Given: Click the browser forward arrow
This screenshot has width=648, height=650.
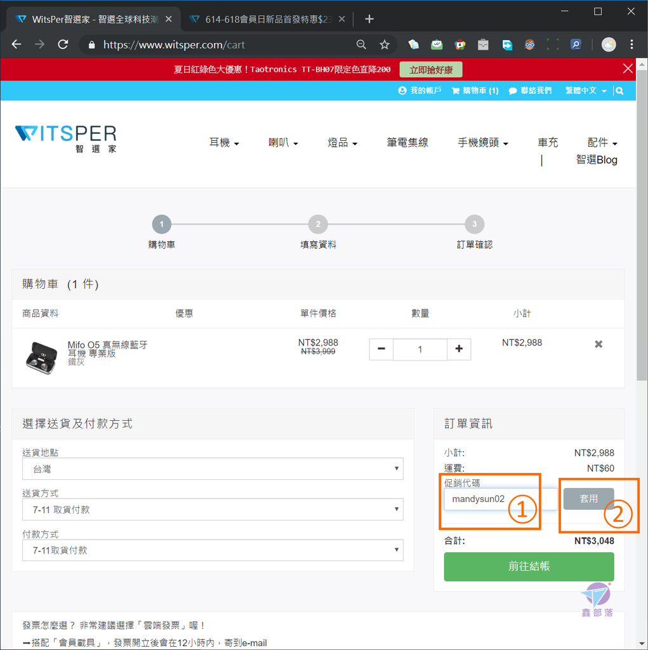Looking at the screenshot, I should tap(39, 44).
